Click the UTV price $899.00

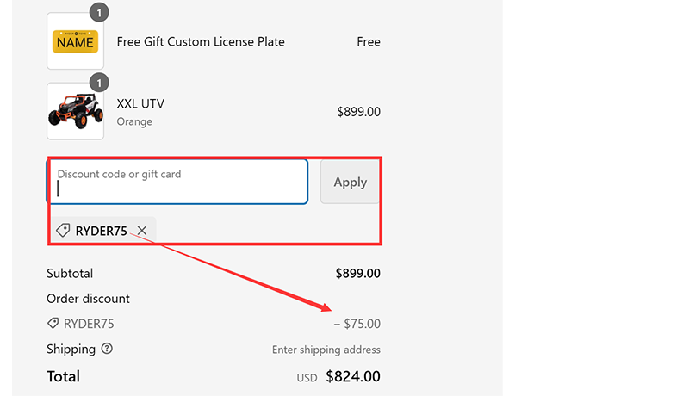[x=358, y=112]
